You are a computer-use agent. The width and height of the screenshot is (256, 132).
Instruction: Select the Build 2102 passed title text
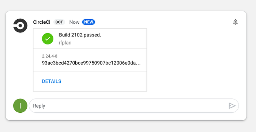(80, 35)
